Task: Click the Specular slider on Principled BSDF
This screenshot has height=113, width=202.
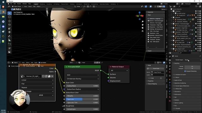Action: click(x=82, y=99)
